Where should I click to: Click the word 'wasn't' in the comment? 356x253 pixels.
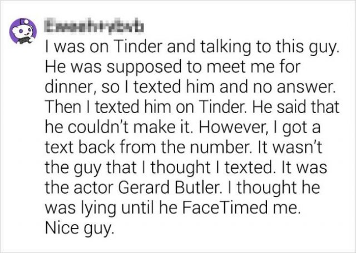point(300,147)
